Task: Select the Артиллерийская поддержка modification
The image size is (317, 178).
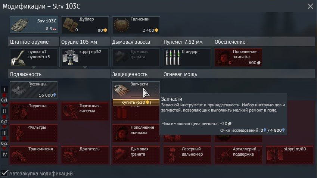Action: click(x=238, y=155)
